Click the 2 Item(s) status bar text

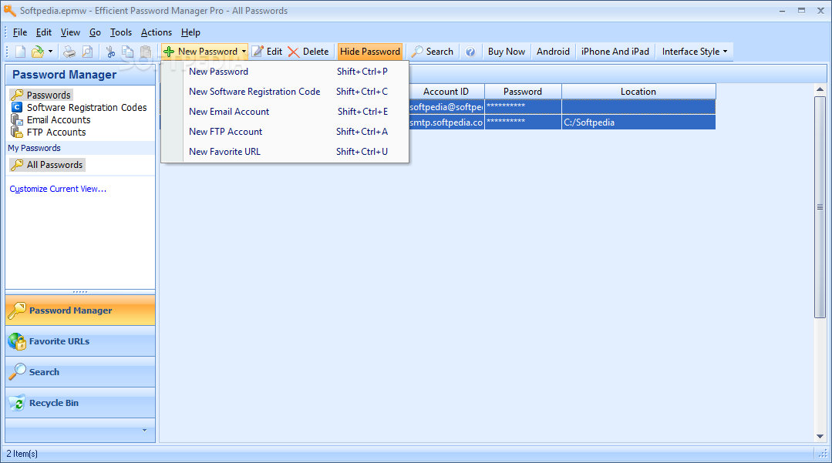click(x=22, y=454)
